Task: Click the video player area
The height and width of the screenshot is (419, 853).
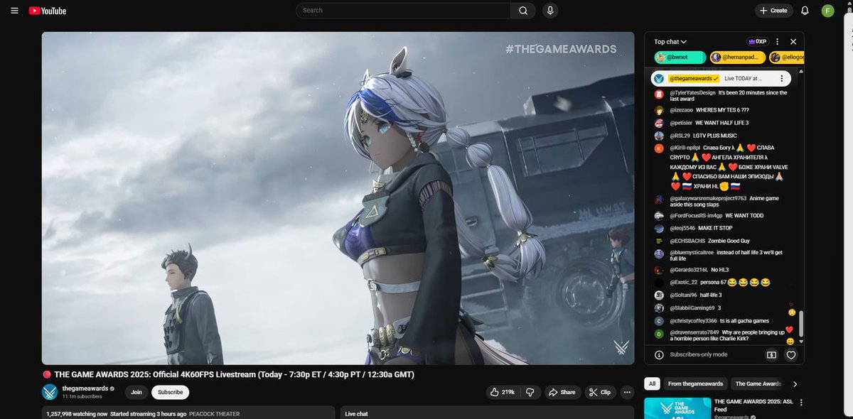Action: click(338, 198)
